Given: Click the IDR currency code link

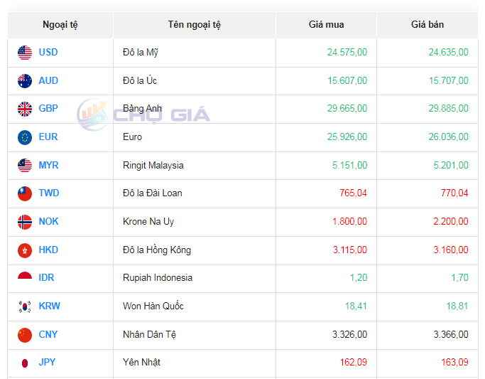Looking at the screenshot, I should [x=46, y=278].
